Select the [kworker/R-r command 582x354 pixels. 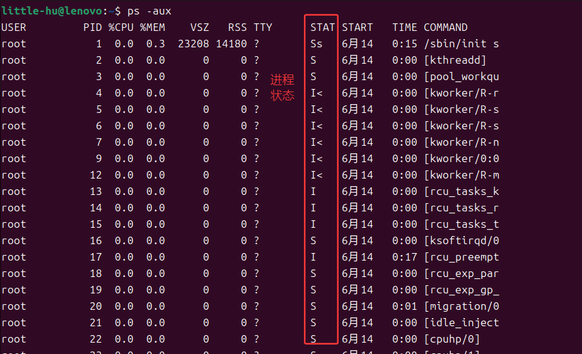pos(462,93)
